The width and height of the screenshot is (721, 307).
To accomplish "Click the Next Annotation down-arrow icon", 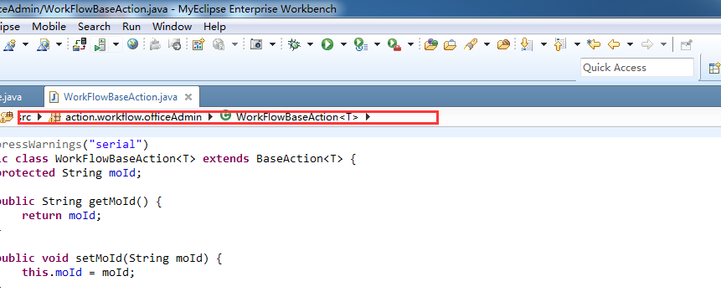I will (527, 44).
